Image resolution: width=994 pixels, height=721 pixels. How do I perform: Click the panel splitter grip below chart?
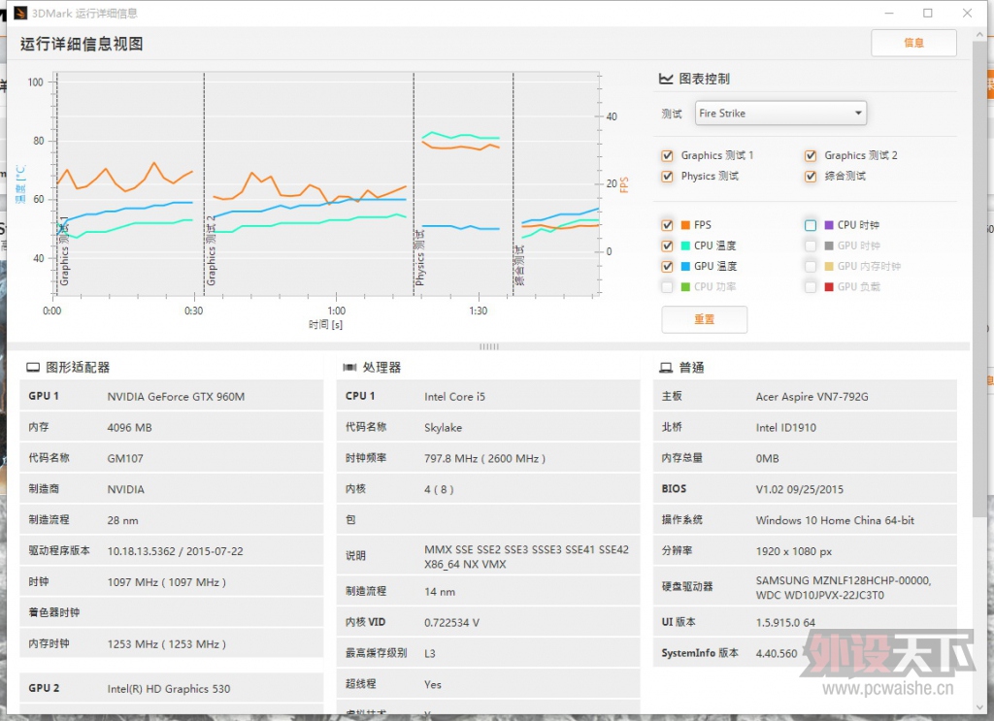(489, 346)
